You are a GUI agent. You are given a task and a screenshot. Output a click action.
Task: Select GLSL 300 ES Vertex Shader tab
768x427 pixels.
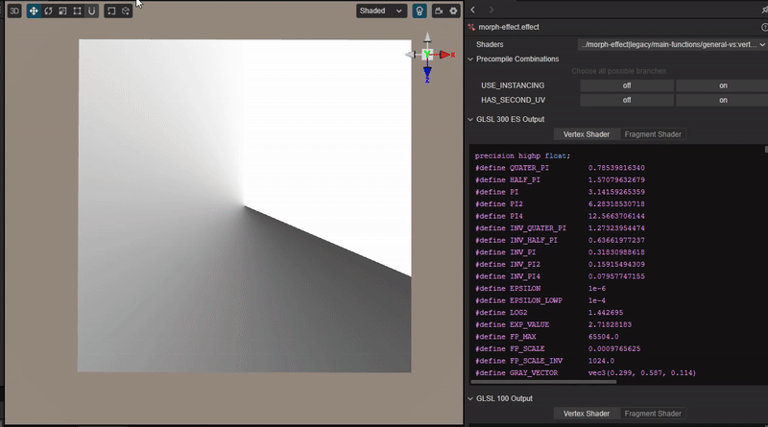pyautogui.click(x=587, y=134)
